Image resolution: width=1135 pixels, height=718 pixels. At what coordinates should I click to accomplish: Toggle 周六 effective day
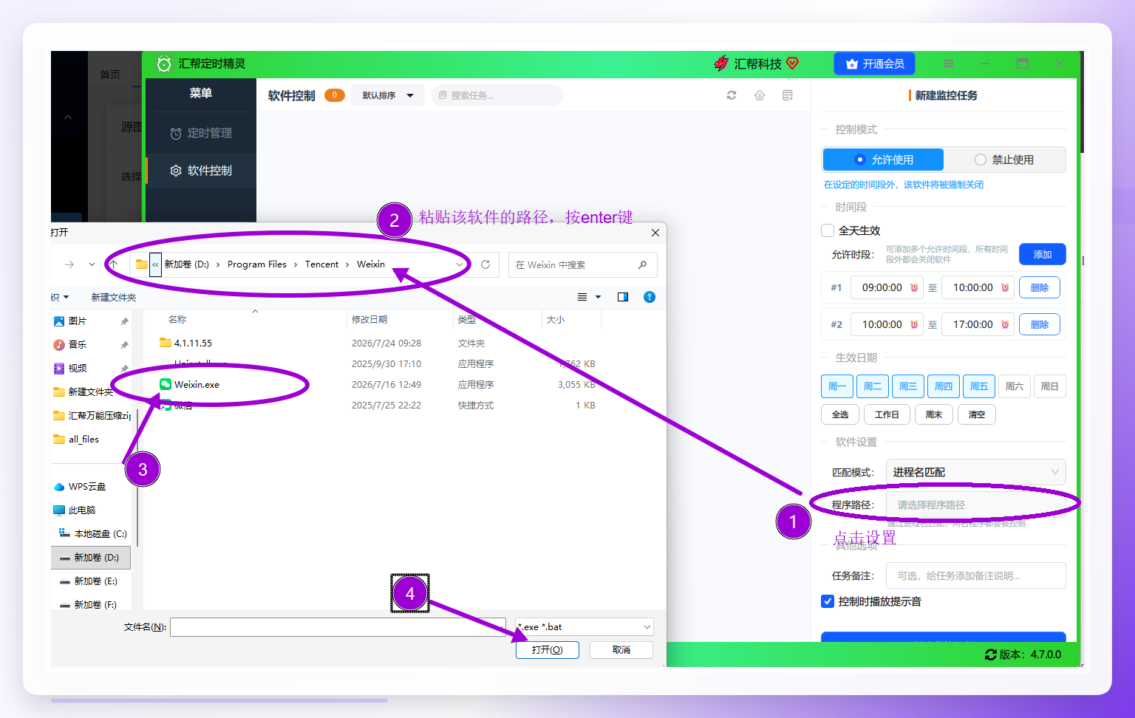(1015, 386)
